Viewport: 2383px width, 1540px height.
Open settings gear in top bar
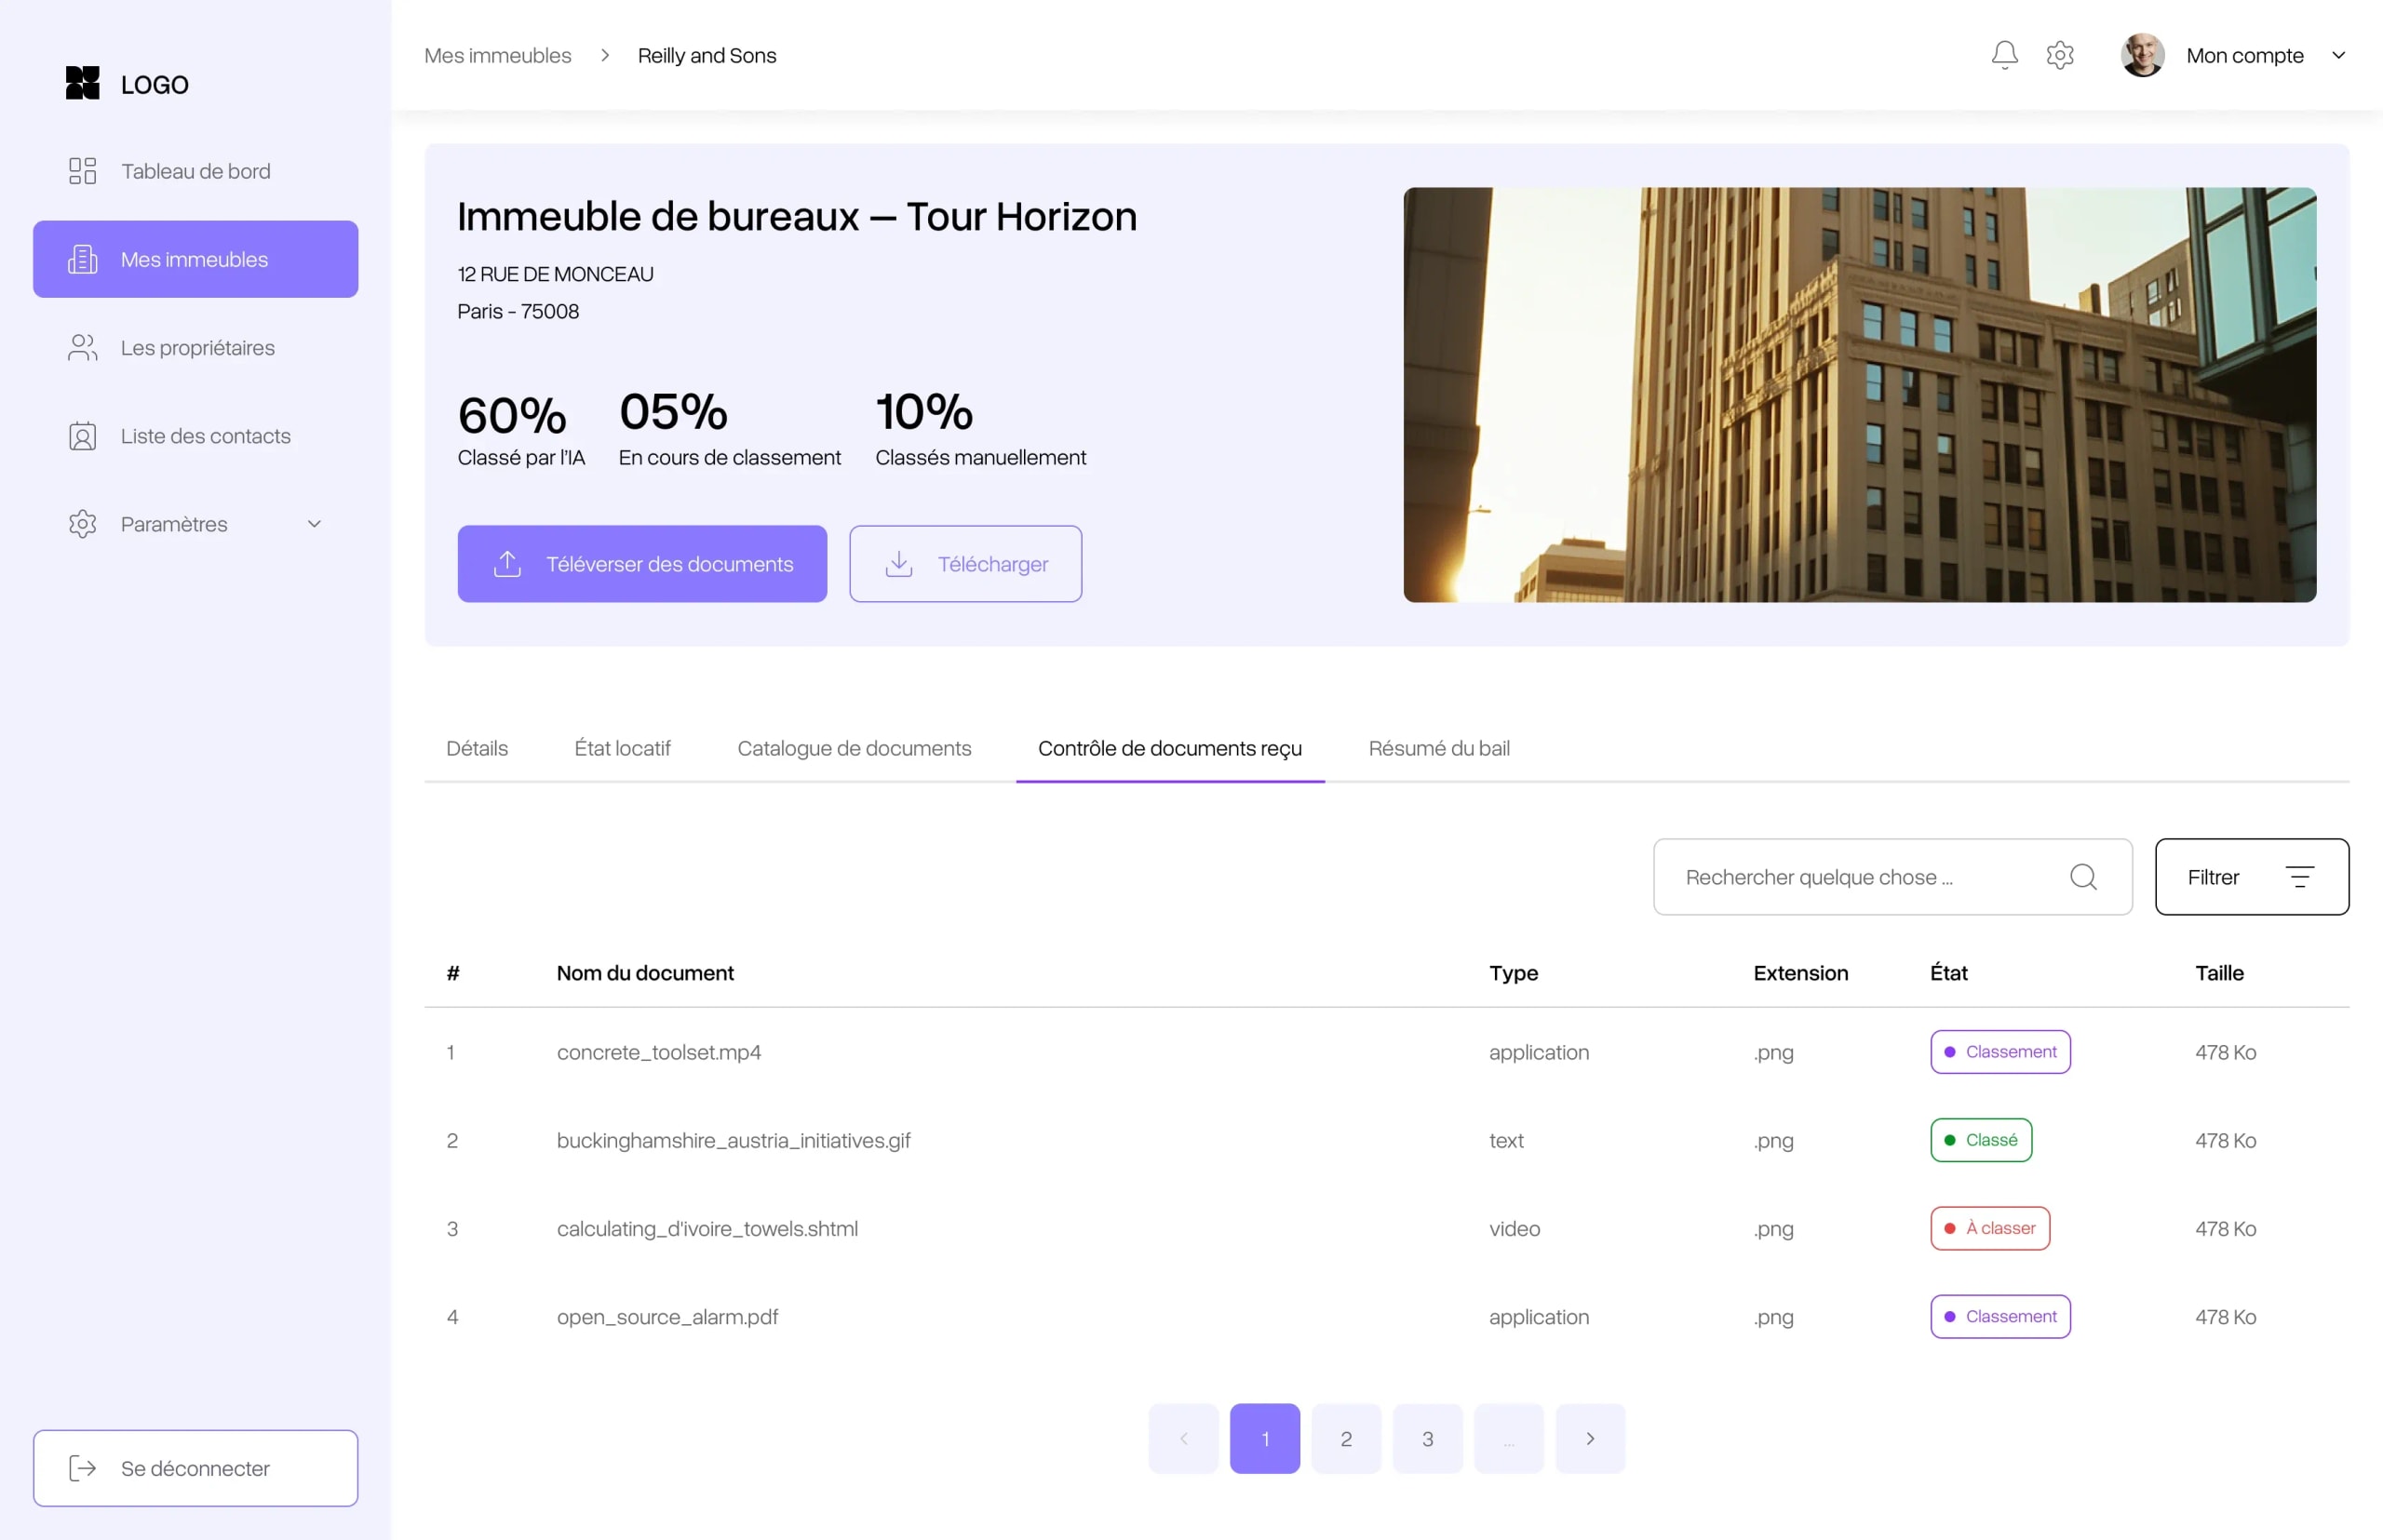2060,55
